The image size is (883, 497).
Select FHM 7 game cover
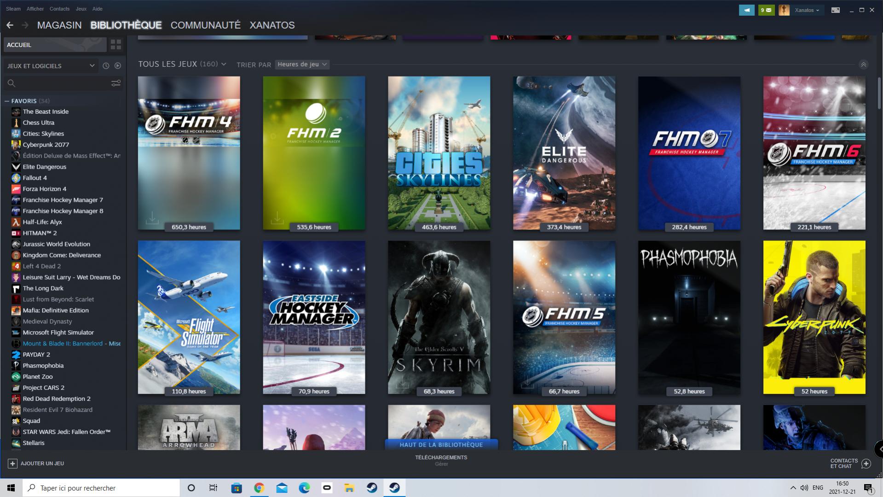coord(689,153)
